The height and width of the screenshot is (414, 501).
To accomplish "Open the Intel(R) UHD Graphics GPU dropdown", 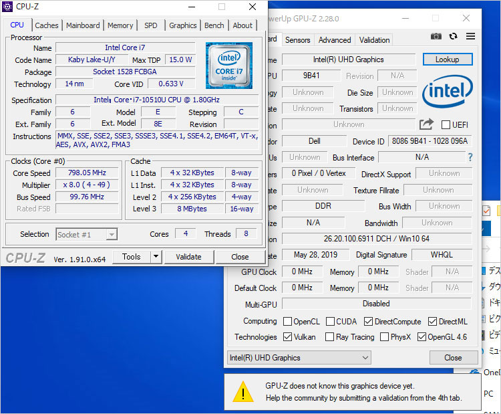I will coord(299,358).
